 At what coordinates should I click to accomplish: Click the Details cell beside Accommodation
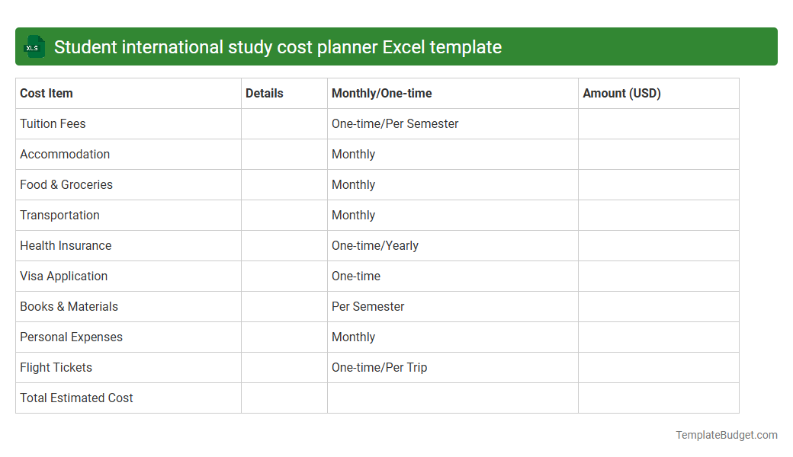284,154
